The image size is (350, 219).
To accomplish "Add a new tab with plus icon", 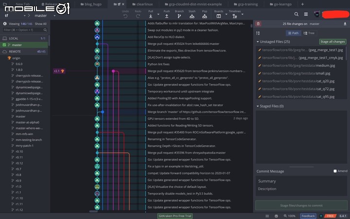I will click(x=302, y=4).
